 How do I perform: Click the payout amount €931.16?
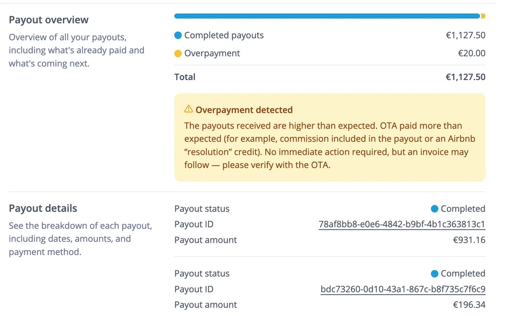pos(469,240)
